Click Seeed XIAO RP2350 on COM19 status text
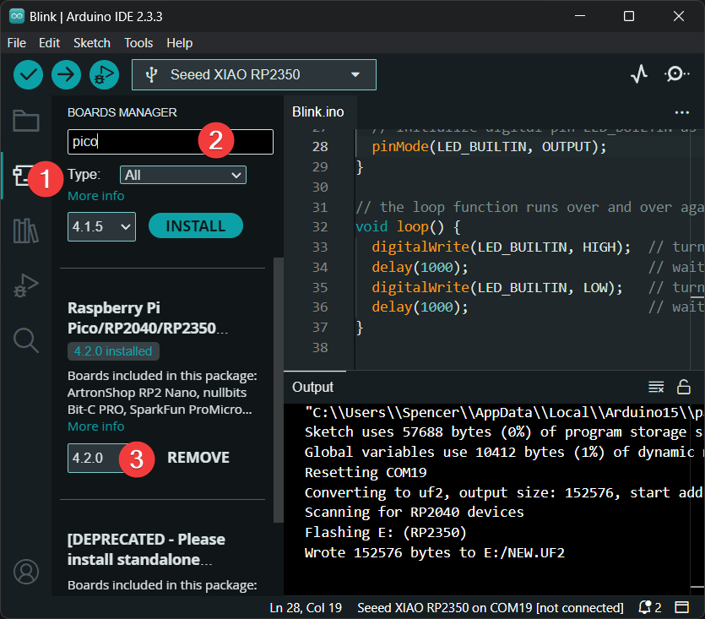705x619 pixels. pos(490,608)
